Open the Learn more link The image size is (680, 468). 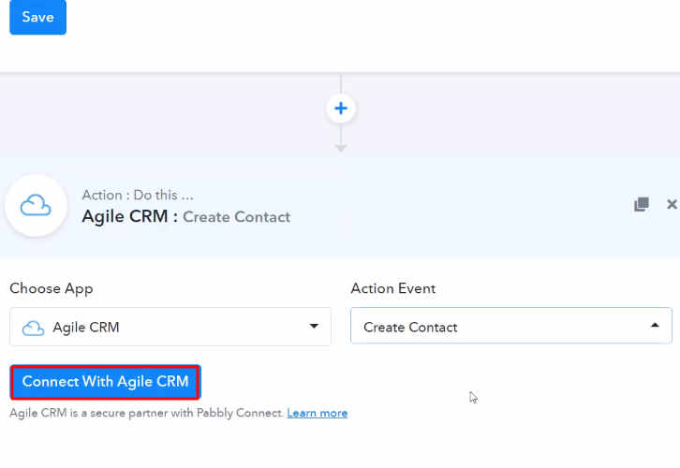point(317,413)
